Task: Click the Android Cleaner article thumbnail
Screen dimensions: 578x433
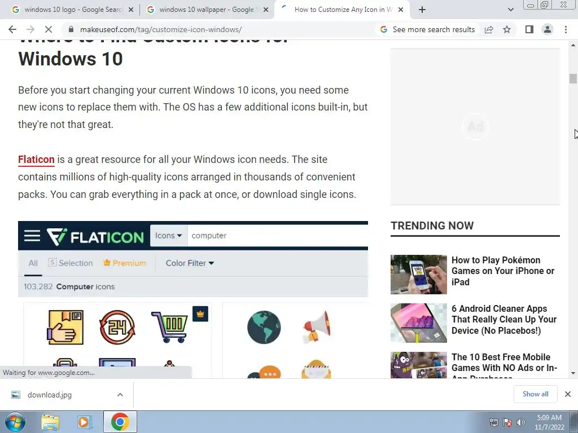Action: pyautogui.click(x=419, y=323)
